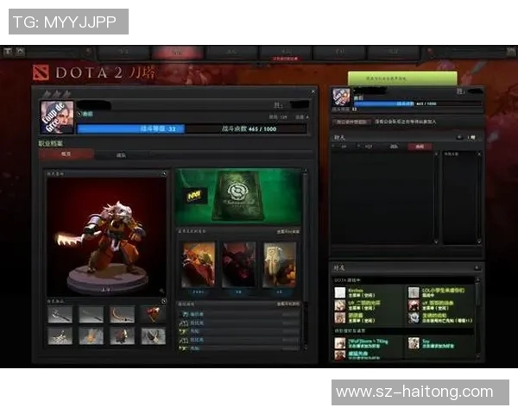Select the bottom-row first showcase item

pos(60,336)
